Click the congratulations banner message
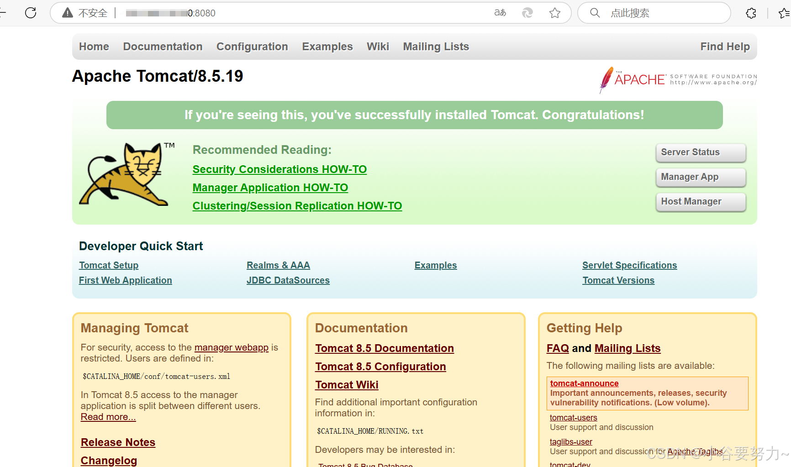 click(x=414, y=115)
